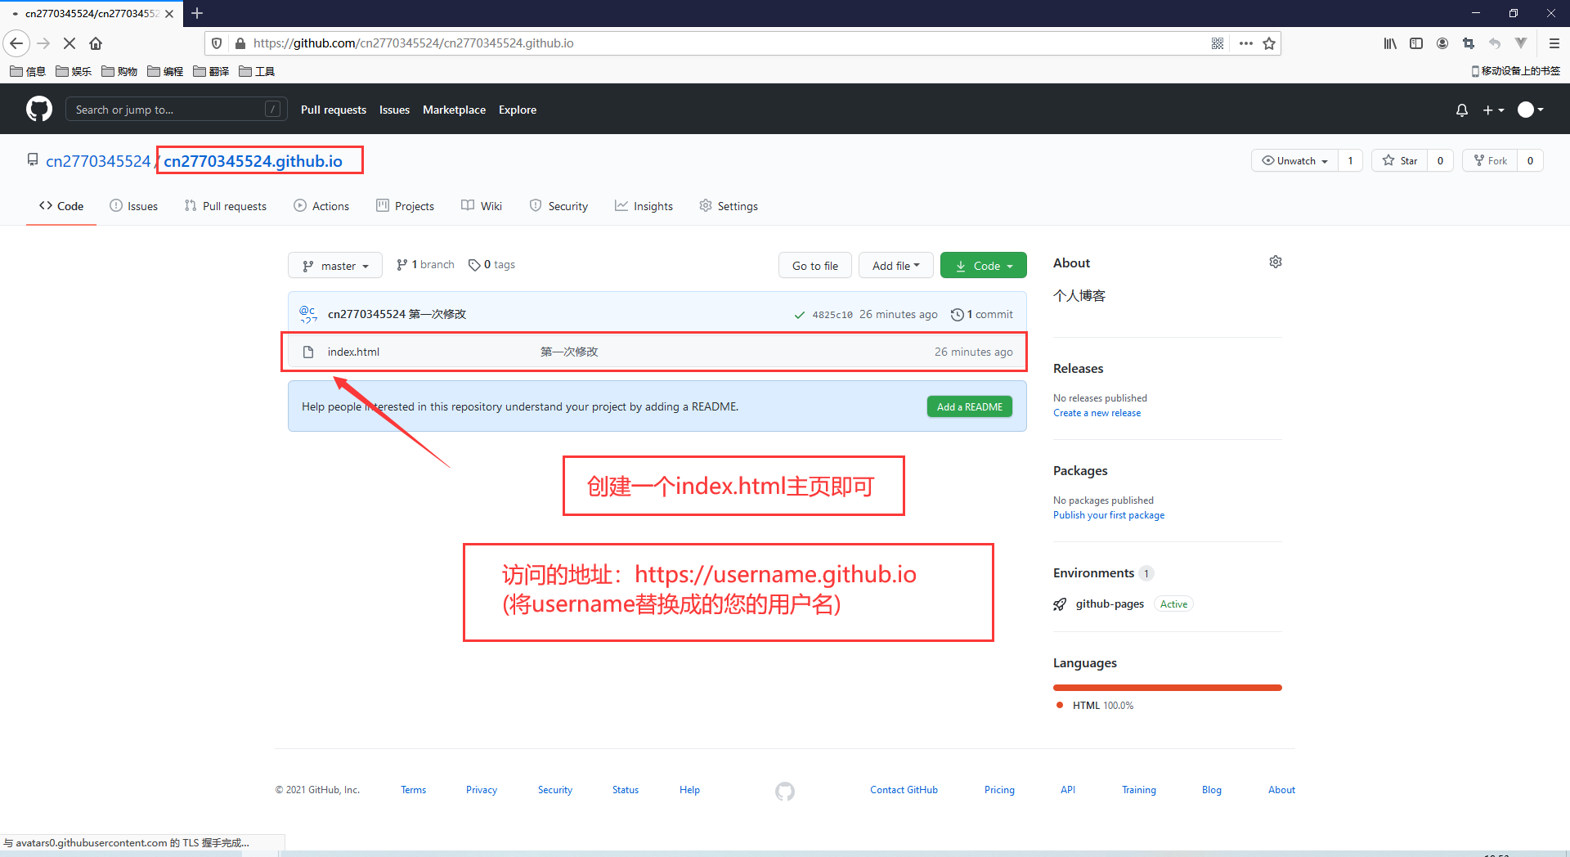Star the cn2770345524.github.io repository

(x=1398, y=160)
